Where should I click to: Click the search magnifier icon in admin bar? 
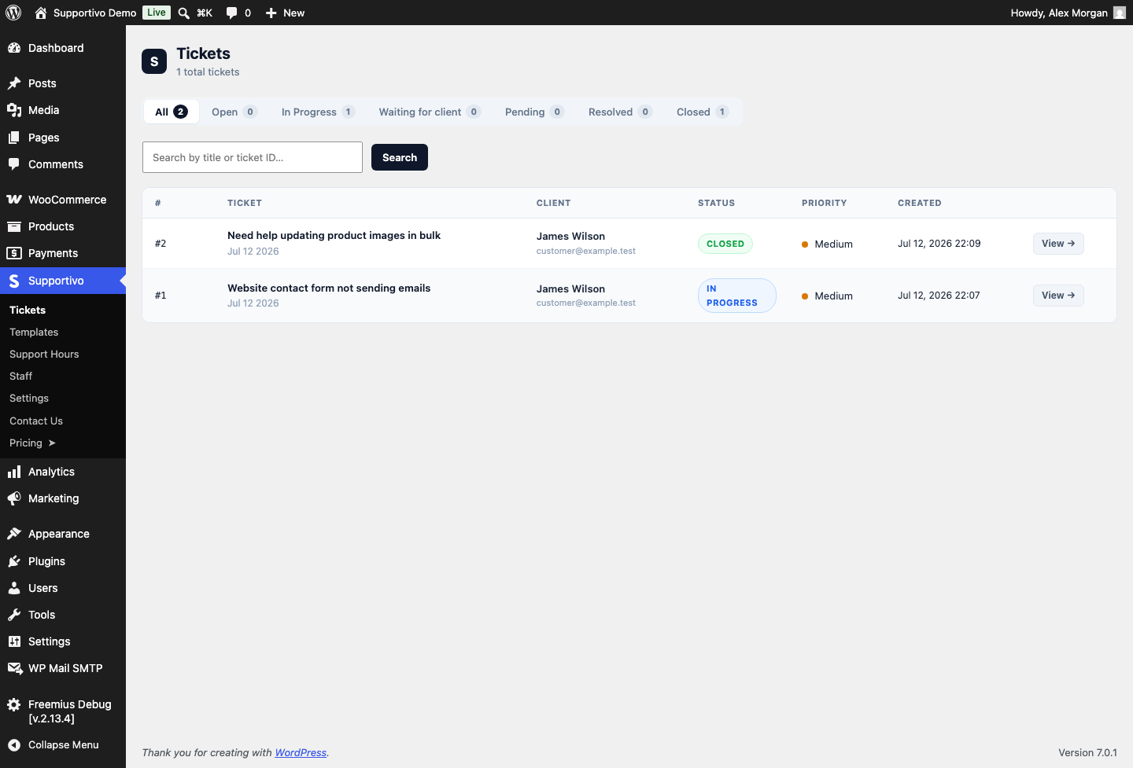(183, 13)
